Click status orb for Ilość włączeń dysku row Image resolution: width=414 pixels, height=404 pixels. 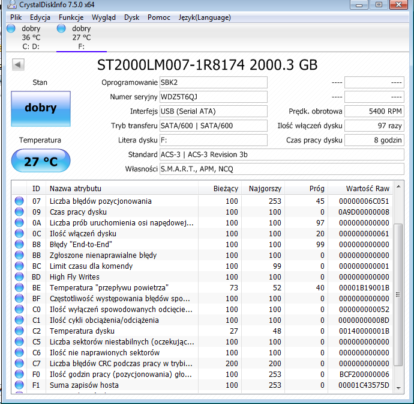[19, 234]
